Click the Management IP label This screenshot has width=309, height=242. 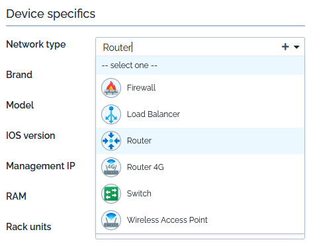pyautogui.click(x=40, y=166)
